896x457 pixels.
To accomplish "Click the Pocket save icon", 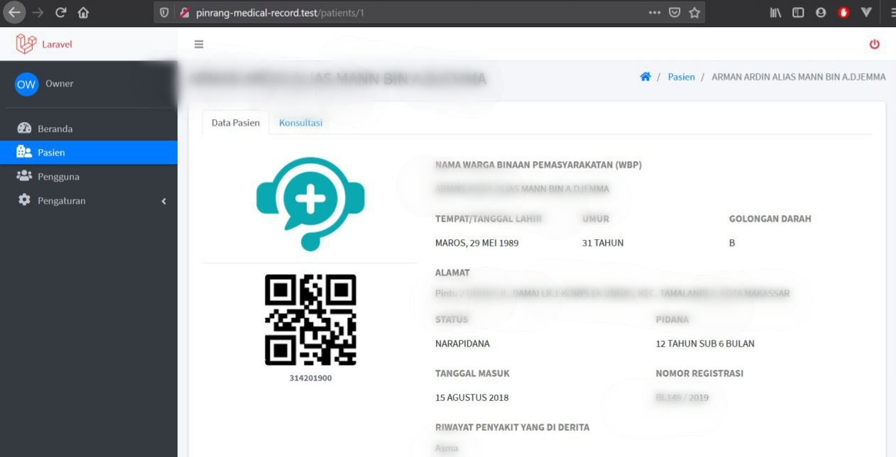I will click(674, 12).
